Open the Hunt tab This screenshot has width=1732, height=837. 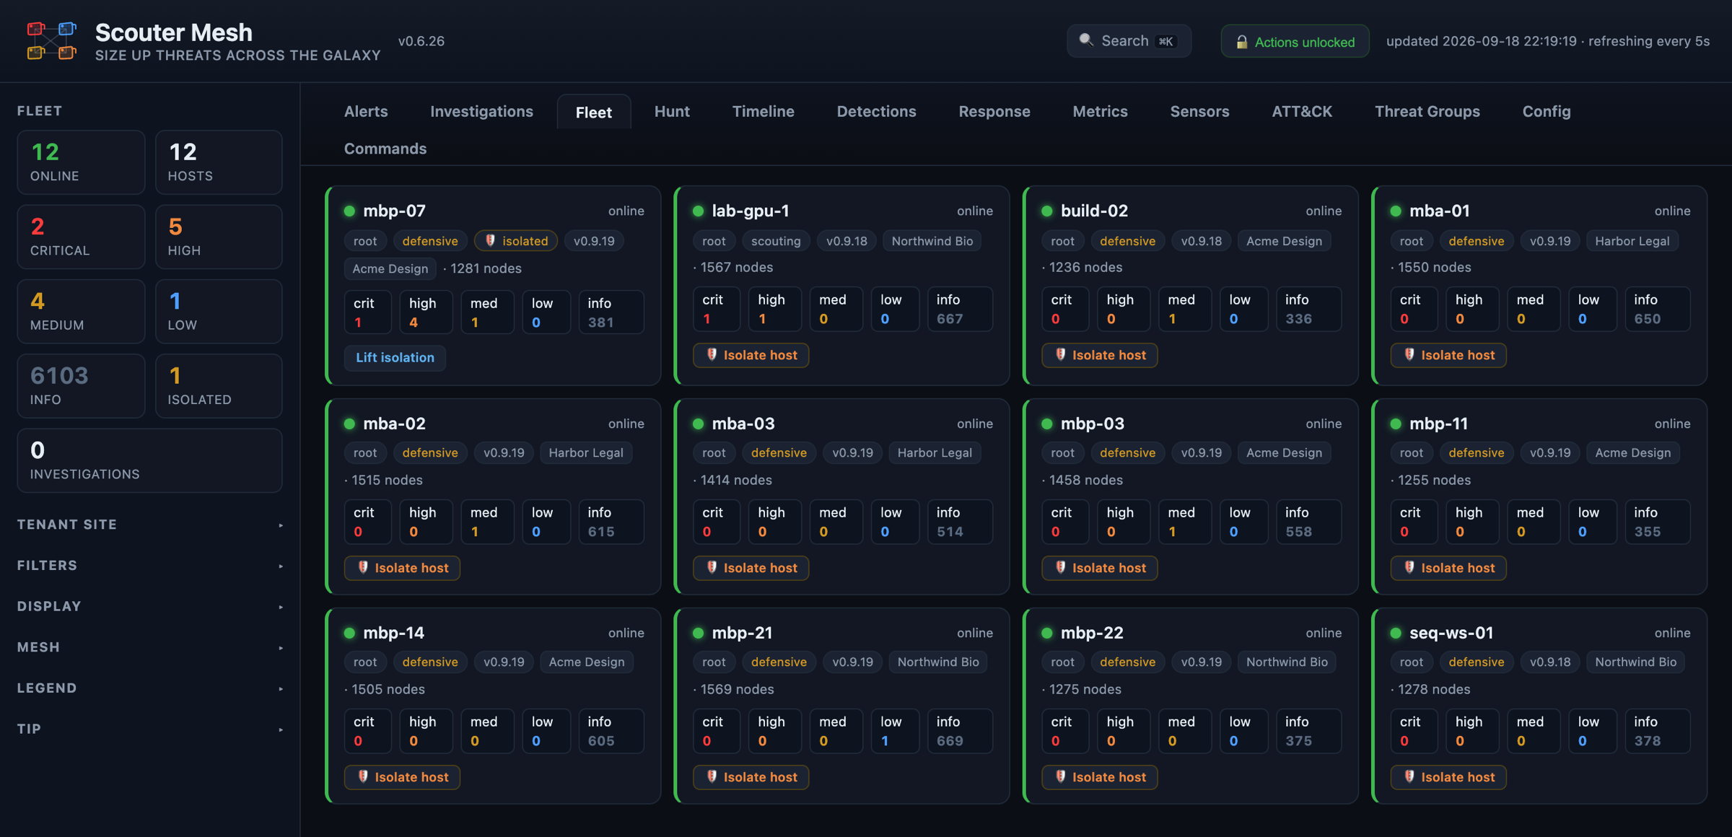click(x=672, y=111)
